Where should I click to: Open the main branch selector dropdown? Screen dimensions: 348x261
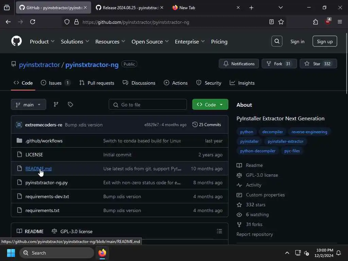(29, 105)
